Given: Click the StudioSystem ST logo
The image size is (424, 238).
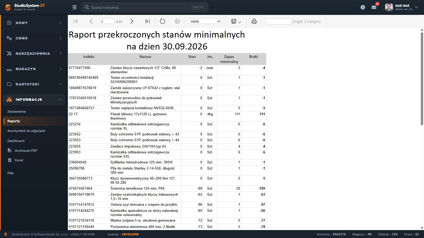Looking at the screenshot, I should coord(25,7).
